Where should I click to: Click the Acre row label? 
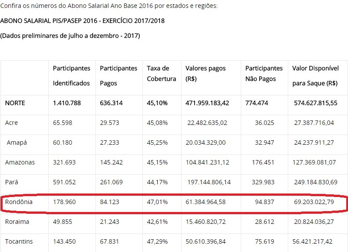[x=11, y=123]
